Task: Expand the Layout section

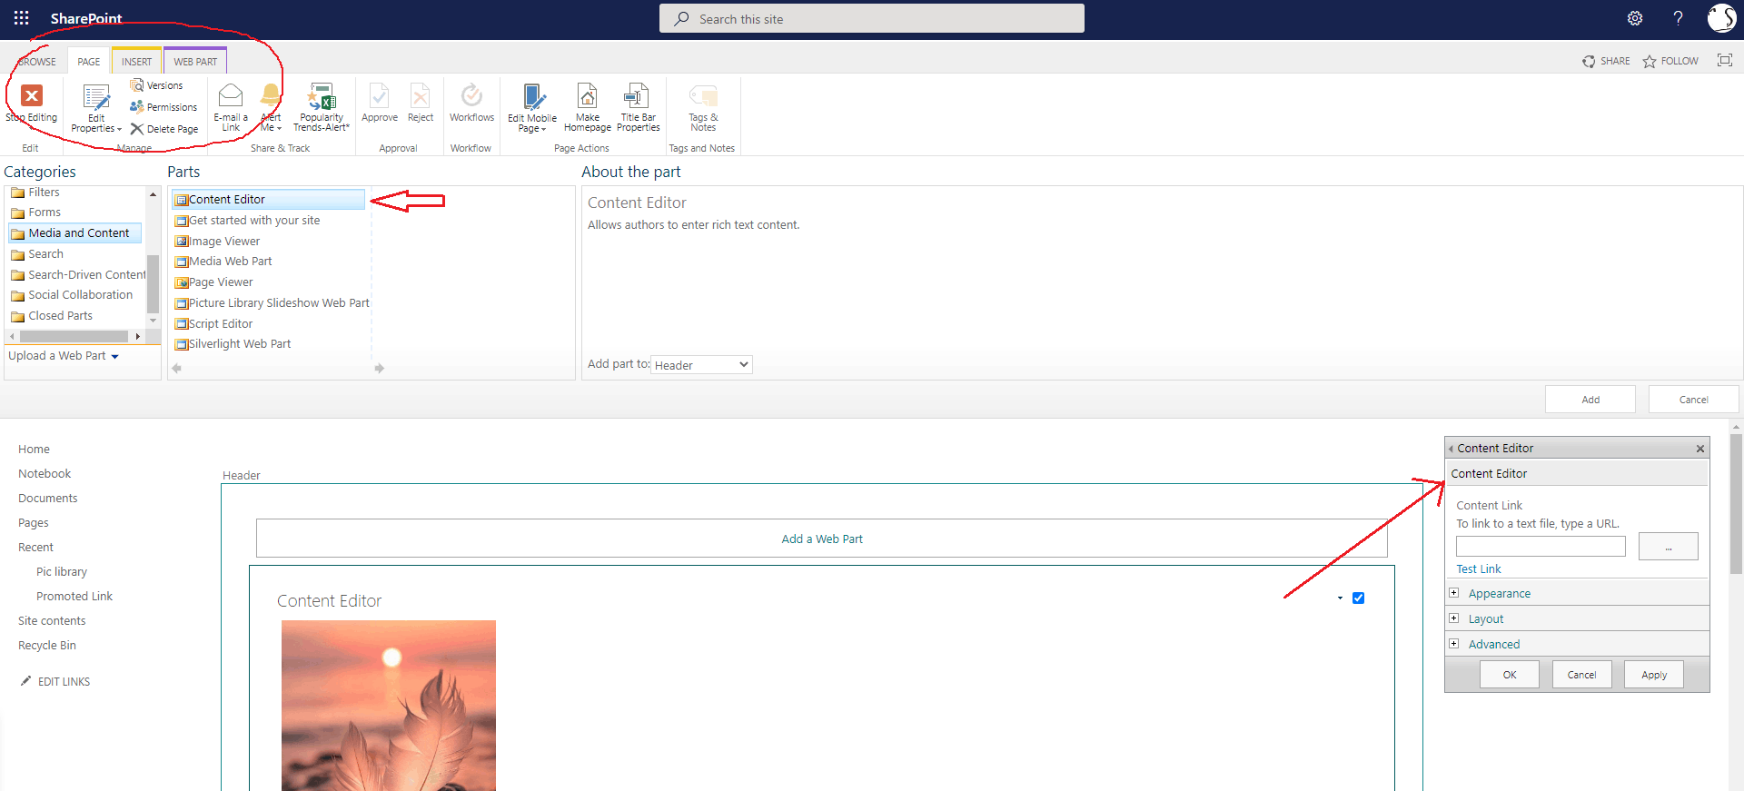Action: 1453,618
